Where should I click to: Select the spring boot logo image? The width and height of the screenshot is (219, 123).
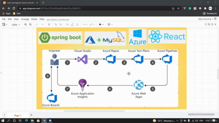[x=60, y=38]
